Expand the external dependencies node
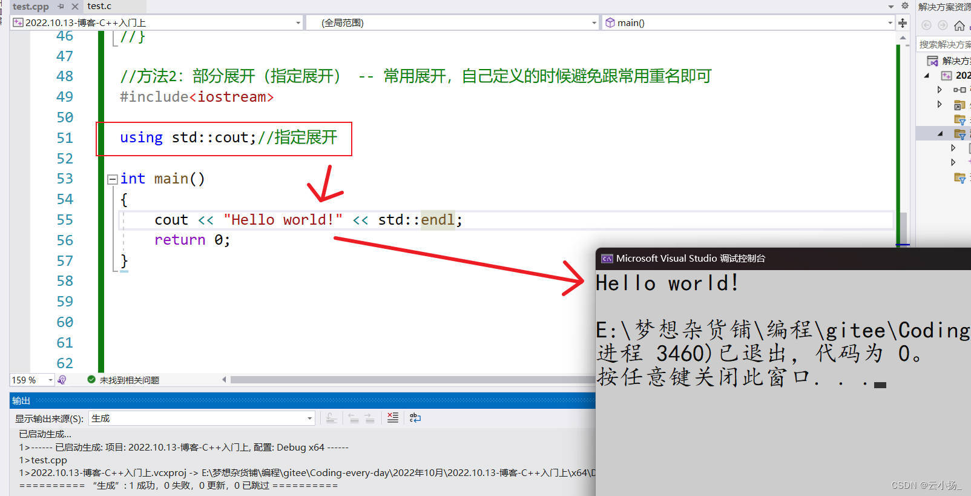Image resolution: width=971 pixels, height=496 pixels. 940,104
